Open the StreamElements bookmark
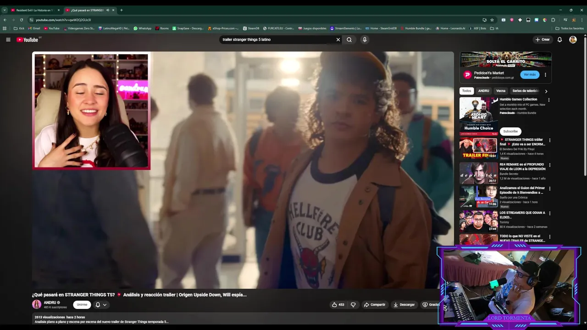This screenshot has width=587, height=330. [345, 28]
